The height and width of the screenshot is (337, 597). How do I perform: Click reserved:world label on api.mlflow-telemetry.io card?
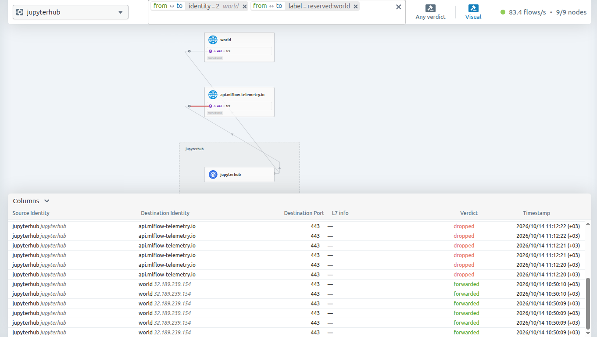coord(215,113)
